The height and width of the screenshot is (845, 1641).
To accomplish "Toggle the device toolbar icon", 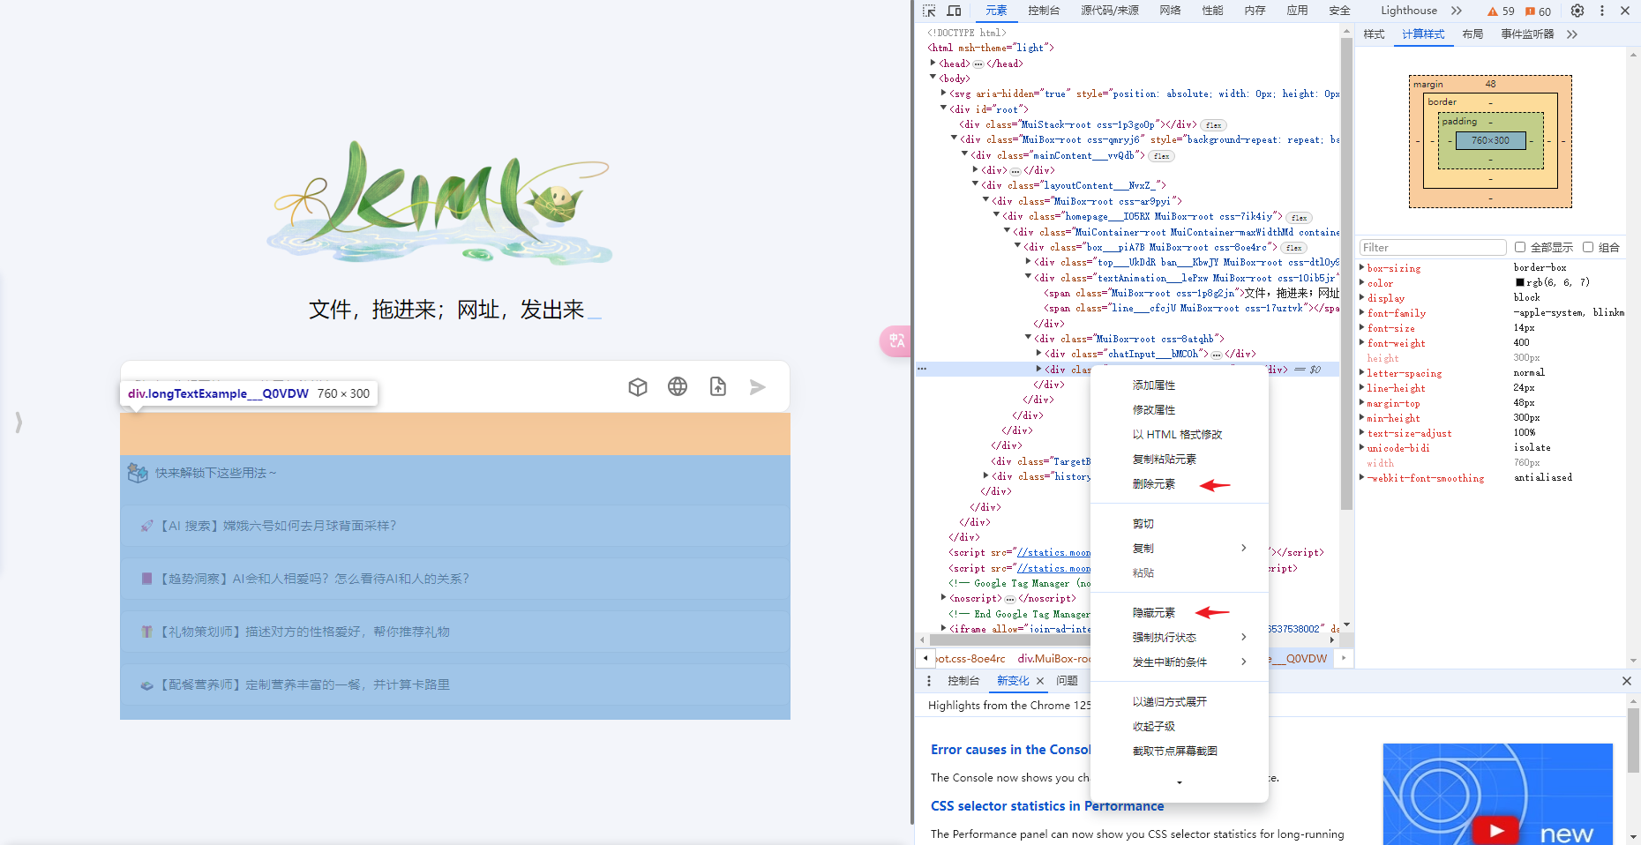I will click(x=954, y=11).
